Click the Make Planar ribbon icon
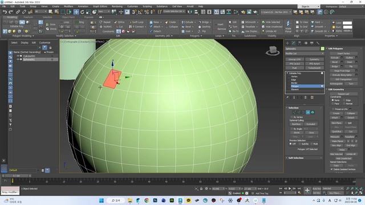The width and height of the screenshot is (365, 205). [288, 26]
